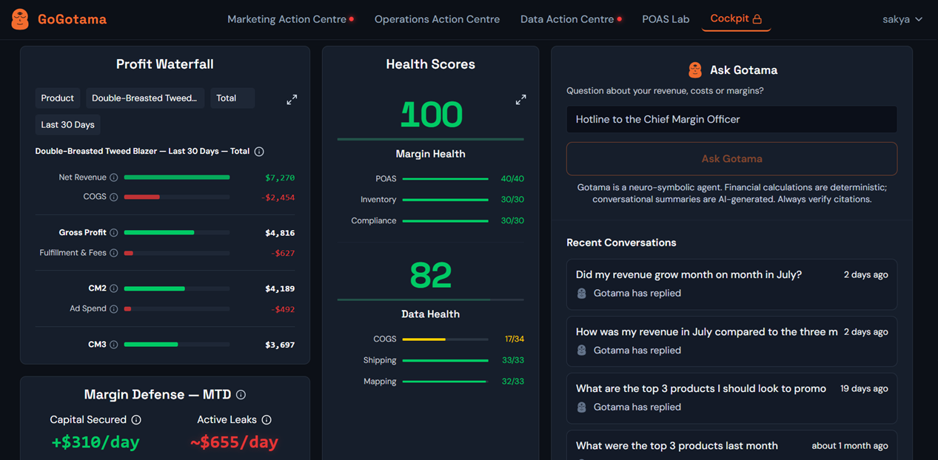Click the Net Revenue green bar
This screenshot has width=938, height=460.
177,177
